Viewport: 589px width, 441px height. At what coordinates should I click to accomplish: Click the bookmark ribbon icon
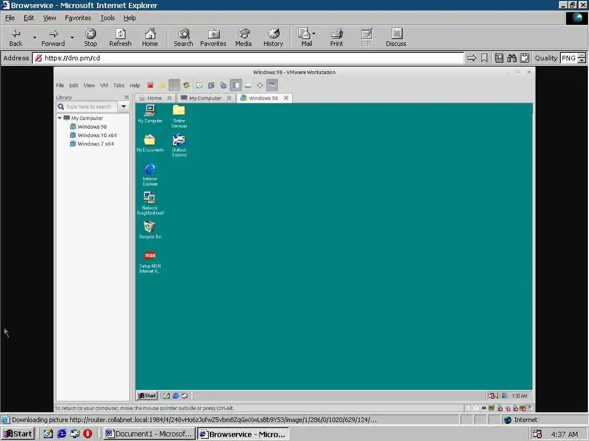[484, 58]
